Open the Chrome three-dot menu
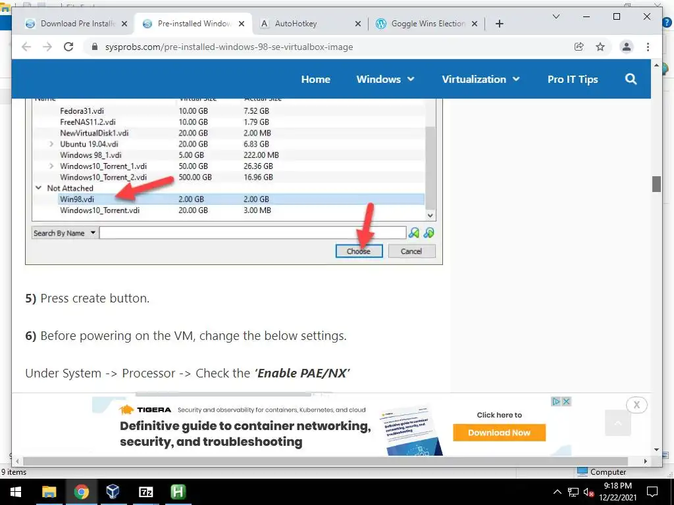 point(648,47)
